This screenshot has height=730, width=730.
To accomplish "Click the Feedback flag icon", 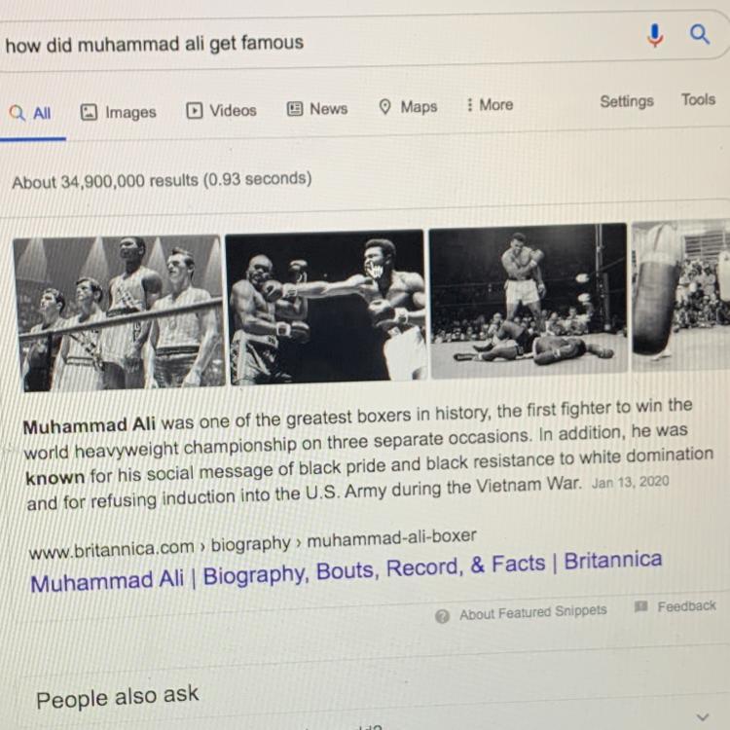I will point(641,606).
